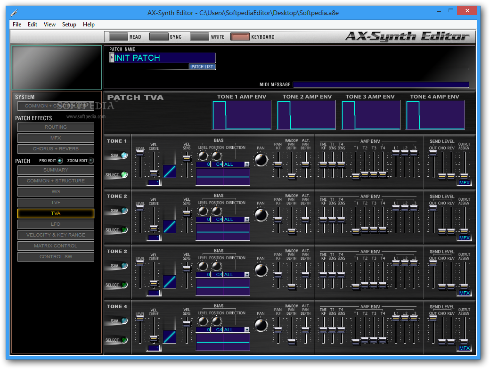Select the TVA page

click(56, 213)
